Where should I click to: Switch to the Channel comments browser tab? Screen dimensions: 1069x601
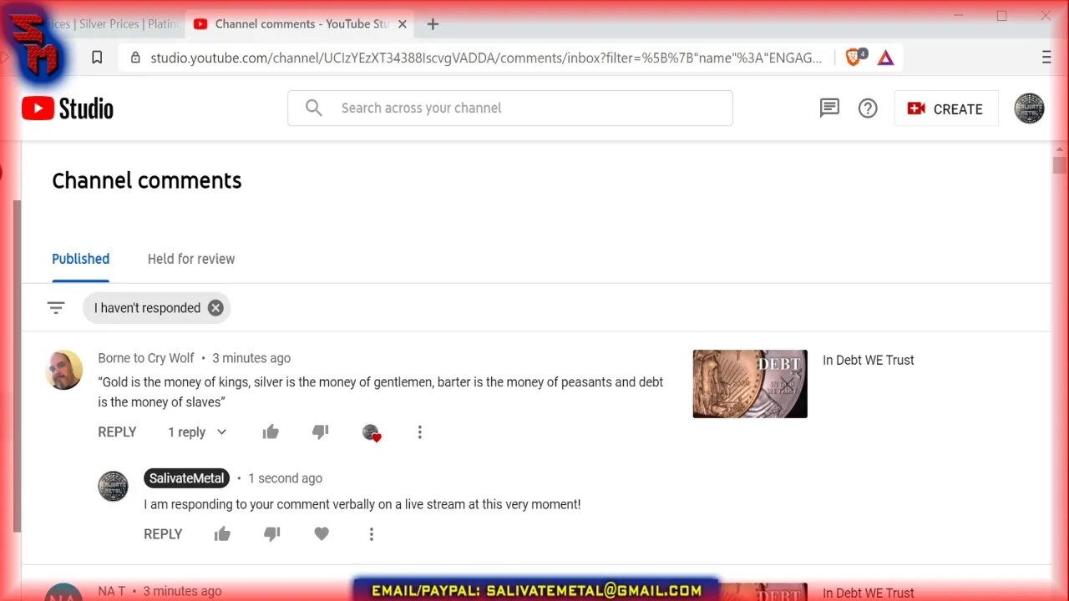(x=301, y=24)
